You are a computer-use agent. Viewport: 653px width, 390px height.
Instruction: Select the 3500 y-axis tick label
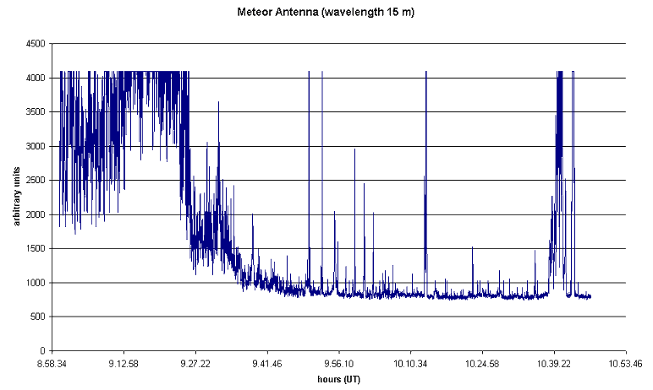coord(36,112)
